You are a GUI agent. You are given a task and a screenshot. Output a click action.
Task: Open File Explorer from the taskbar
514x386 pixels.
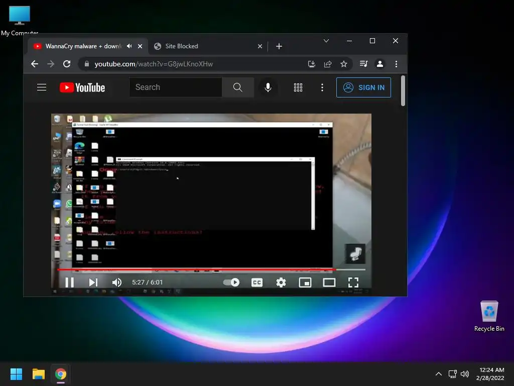coord(38,374)
